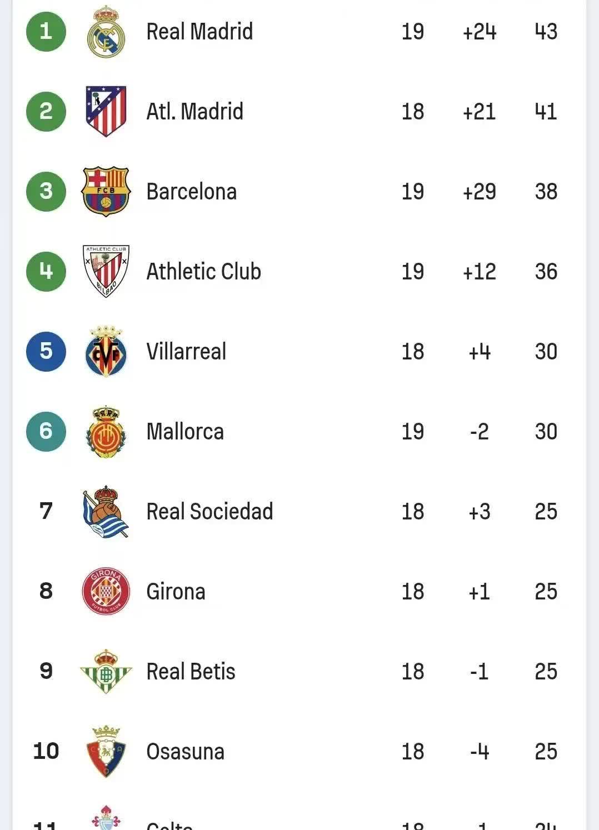
Task: Open the Osasuna team name link
Action: [x=185, y=752]
